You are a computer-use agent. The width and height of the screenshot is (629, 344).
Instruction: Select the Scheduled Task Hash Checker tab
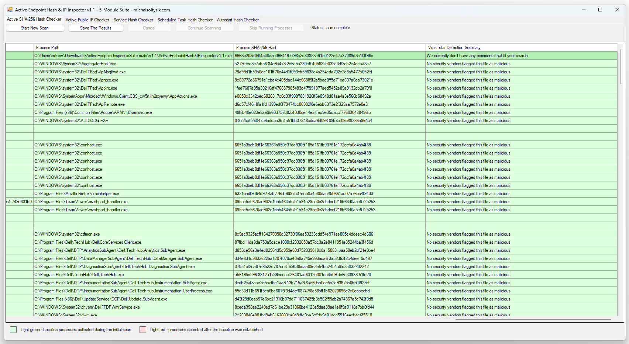tap(185, 20)
